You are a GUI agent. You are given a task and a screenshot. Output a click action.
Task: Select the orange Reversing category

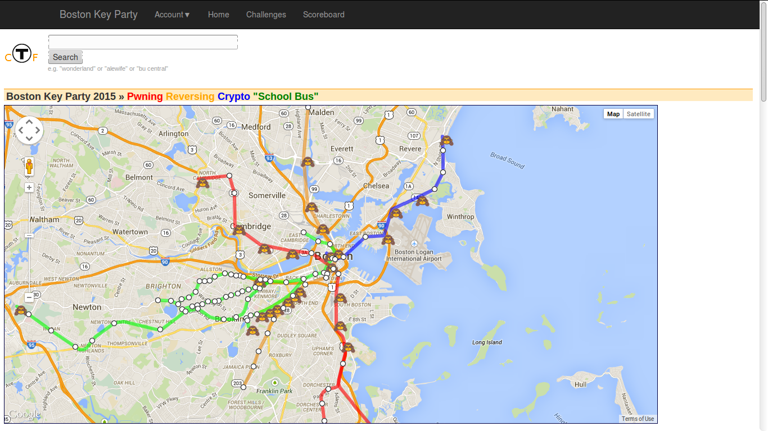coord(190,97)
